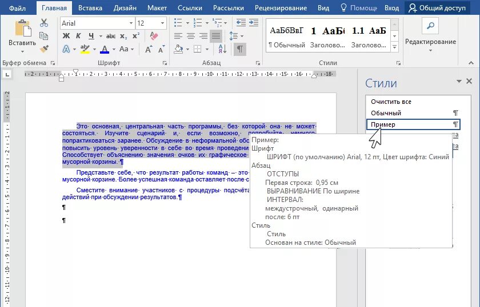Click the Increase Indent icon
Screen dimensions: 480x307
pos(254,23)
